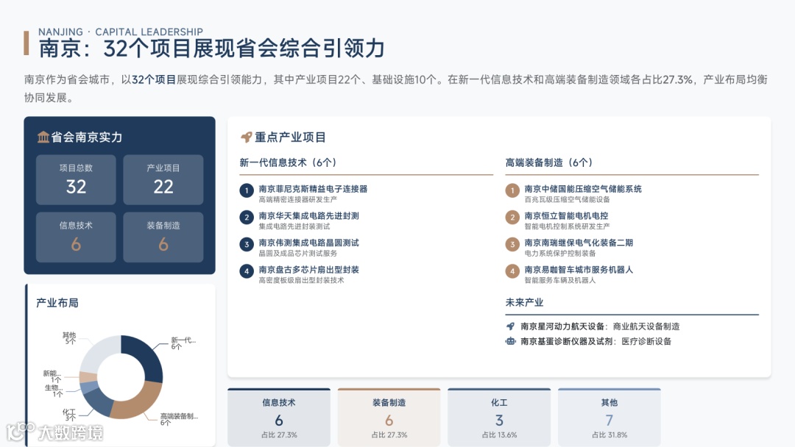
Task: Click the 高端装备制造（6个） section heading
Action: point(549,162)
